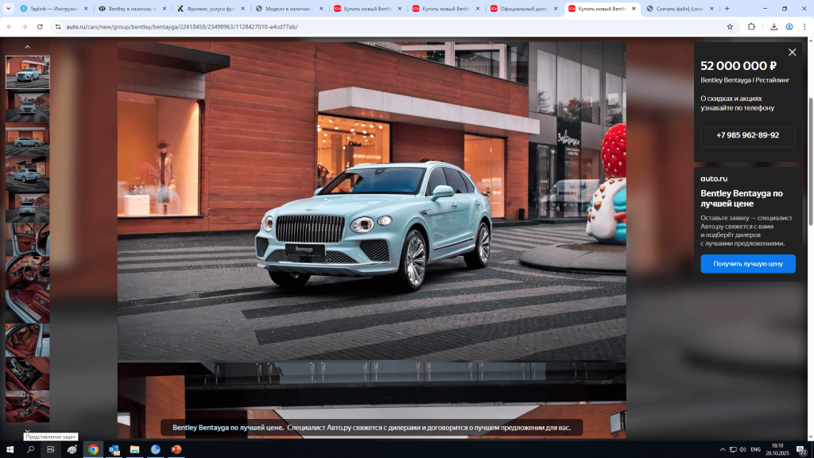Launch Outlook from the taskbar
This screenshot has height=458, width=814.
point(114,449)
